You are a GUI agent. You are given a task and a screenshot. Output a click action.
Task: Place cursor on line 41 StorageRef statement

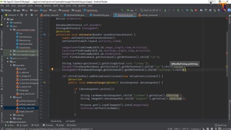(x=124, y=70)
